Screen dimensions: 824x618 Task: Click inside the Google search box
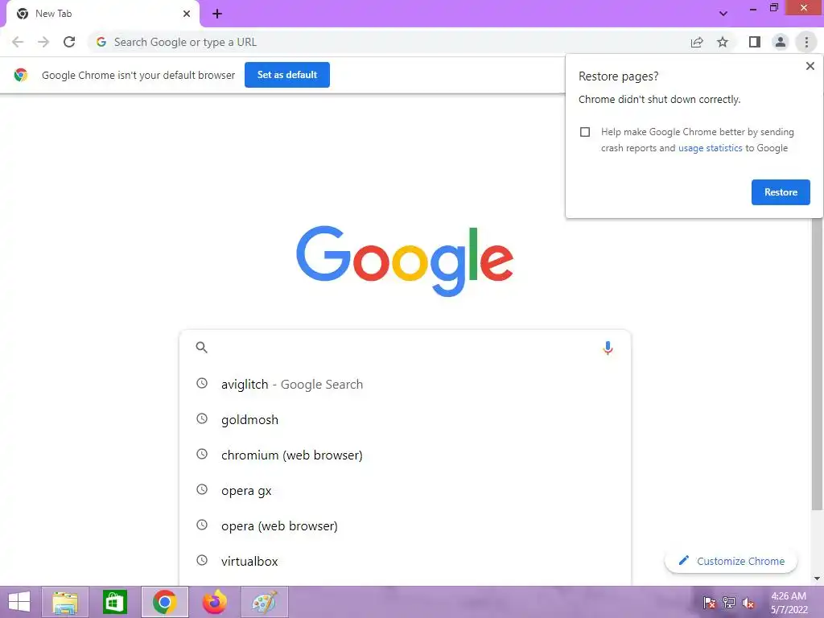coord(405,348)
